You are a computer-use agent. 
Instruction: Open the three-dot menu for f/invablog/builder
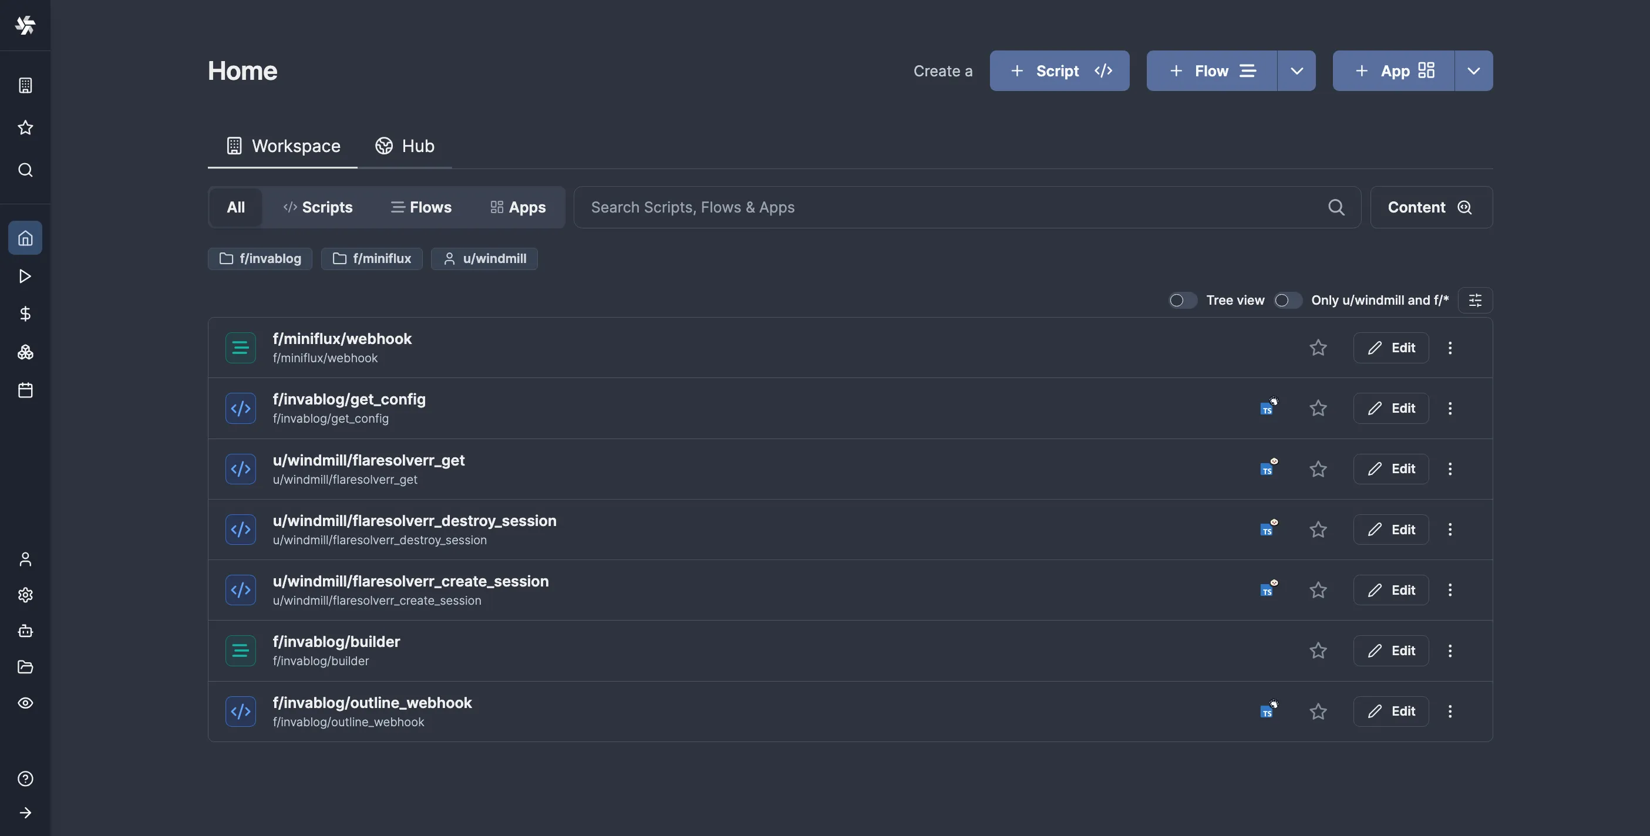pos(1450,650)
